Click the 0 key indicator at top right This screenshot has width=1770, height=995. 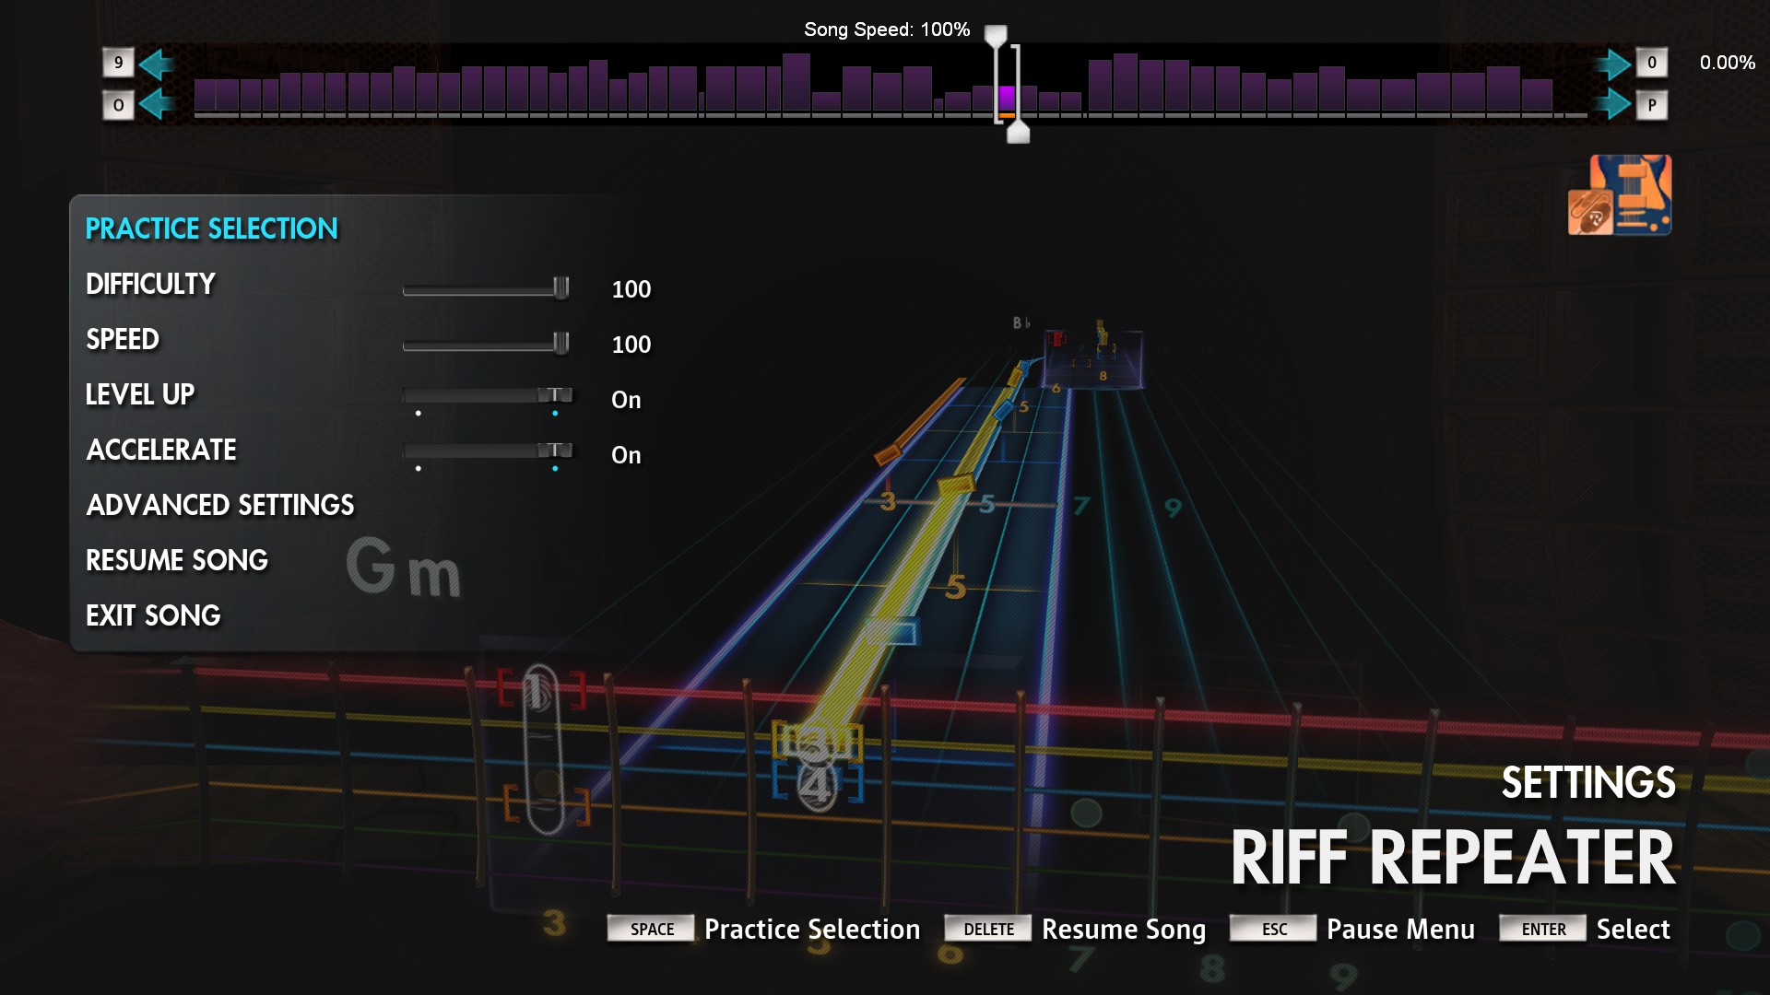click(x=1652, y=63)
